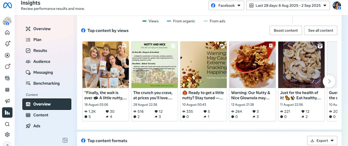This screenshot has width=348, height=146.
Task: Open the Ads megaphone icon
Action: tap(7, 101)
